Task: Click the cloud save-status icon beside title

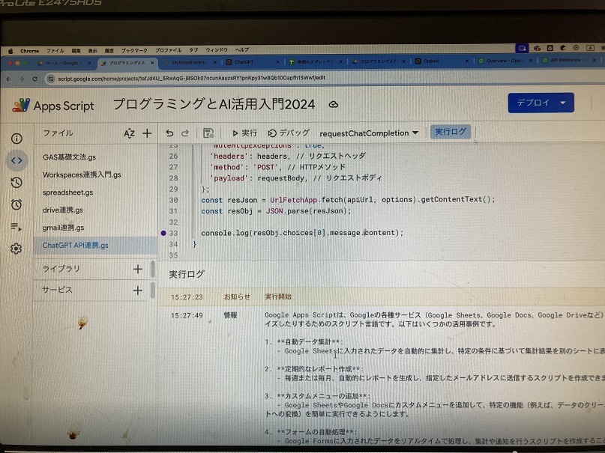Action: pyautogui.click(x=334, y=104)
